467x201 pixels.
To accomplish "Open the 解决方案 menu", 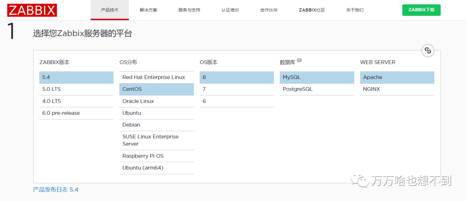I will click(148, 10).
